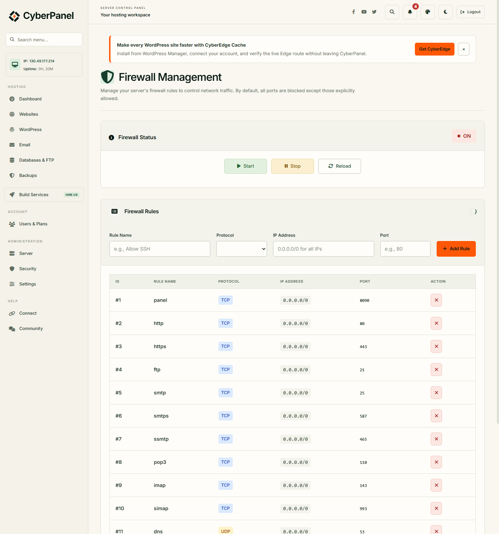Delete the pop3 firewall rule
This screenshot has height=534, width=499.
436,462
